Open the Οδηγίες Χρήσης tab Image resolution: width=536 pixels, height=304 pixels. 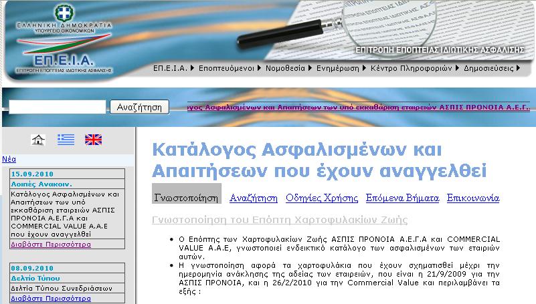coord(322,198)
